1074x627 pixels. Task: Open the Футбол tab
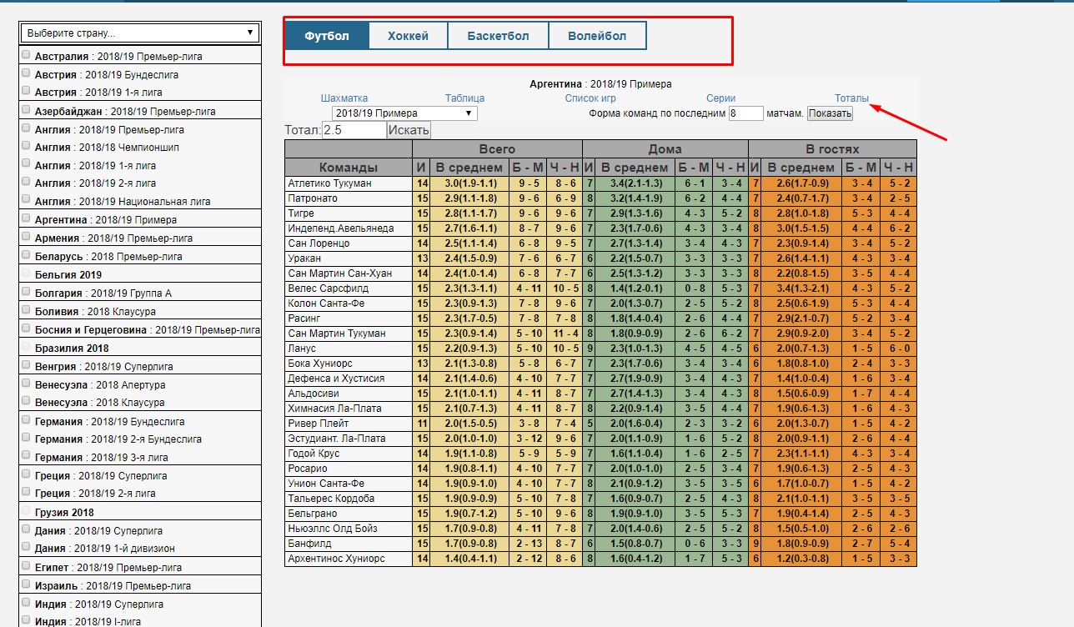tap(327, 36)
